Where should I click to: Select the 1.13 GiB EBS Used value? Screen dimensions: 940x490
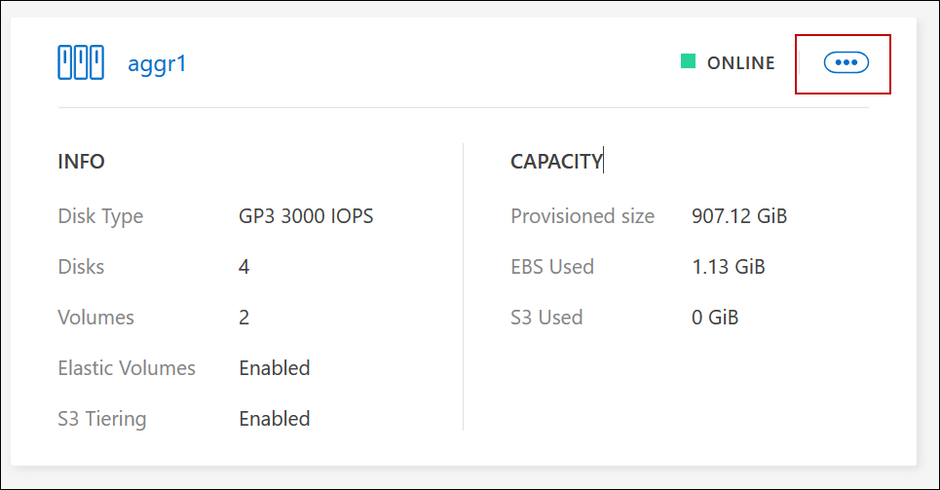[x=728, y=266]
